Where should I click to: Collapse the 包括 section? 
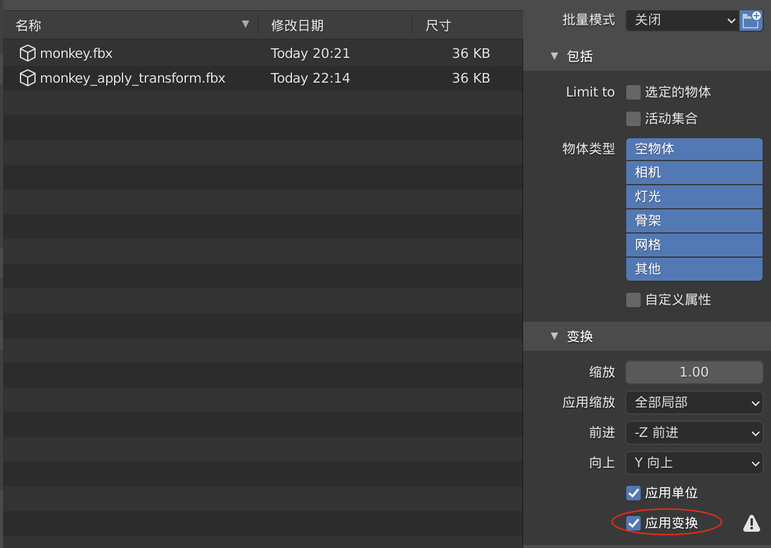coord(554,57)
